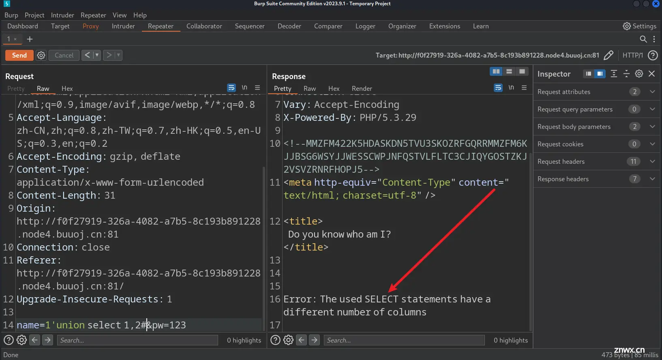662x360 pixels.
Task: Switch to the Dashboard tab
Action: [23, 26]
